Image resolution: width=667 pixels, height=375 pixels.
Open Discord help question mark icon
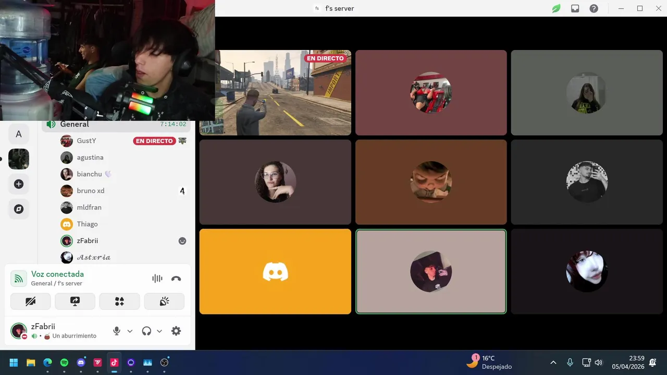pyautogui.click(x=594, y=8)
